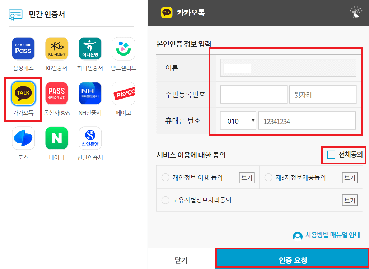Click the 닫기 button
Screen dimensions: 369x269
(x=181, y=260)
